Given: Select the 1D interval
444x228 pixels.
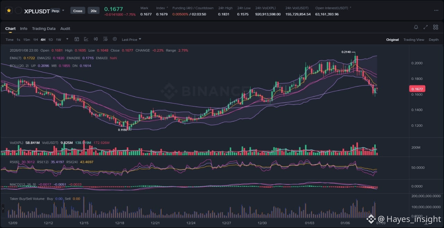Looking at the screenshot, I should click(x=51, y=39).
